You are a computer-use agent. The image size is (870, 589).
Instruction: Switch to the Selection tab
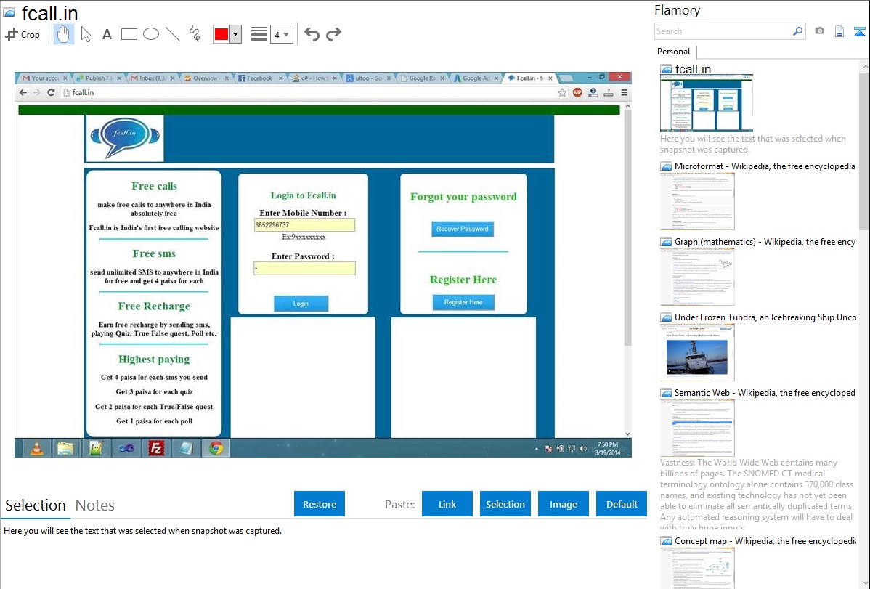36,505
